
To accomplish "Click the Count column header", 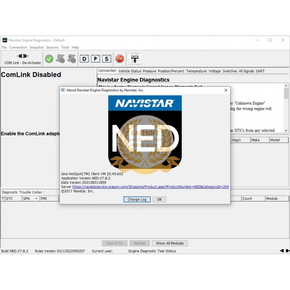I will coord(253,198).
